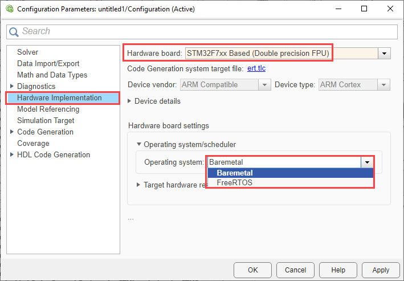Click the search magnifier icon
The width and height of the screenshot is (404, 281).
pos(14,32)
